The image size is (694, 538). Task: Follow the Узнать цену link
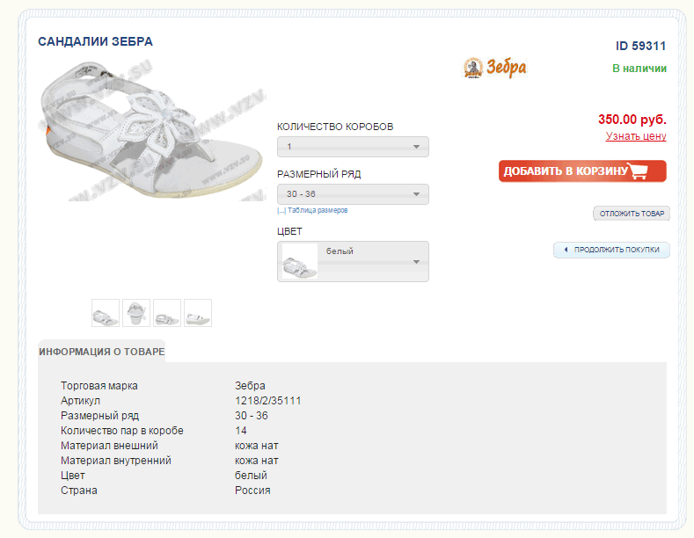pos(636,136)
